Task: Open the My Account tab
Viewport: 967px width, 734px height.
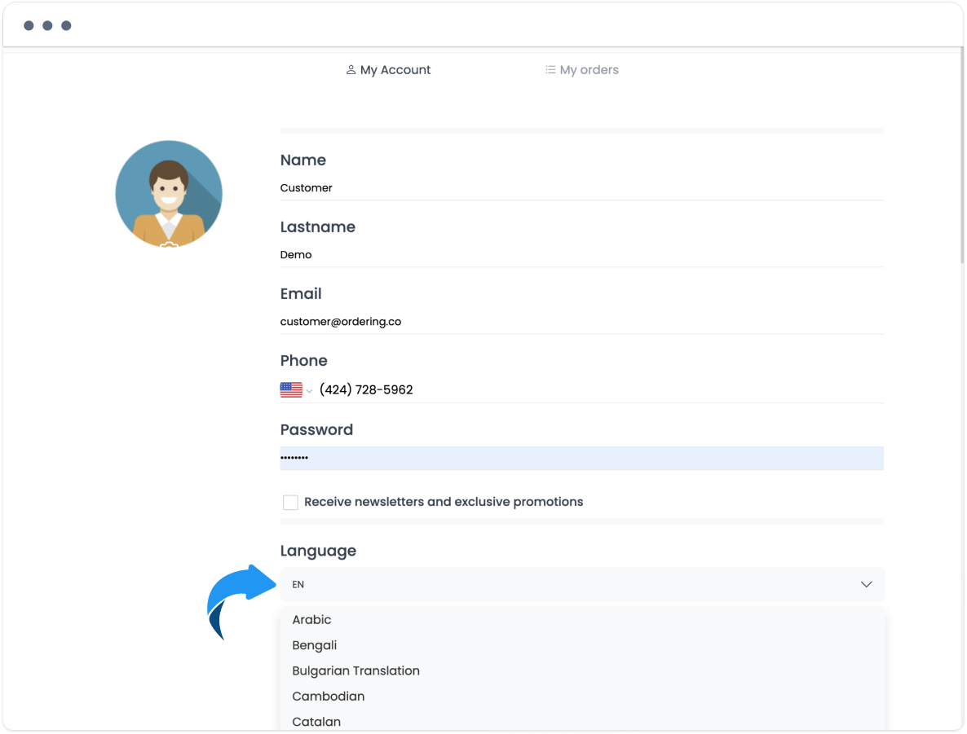Action: coord(388,70)
